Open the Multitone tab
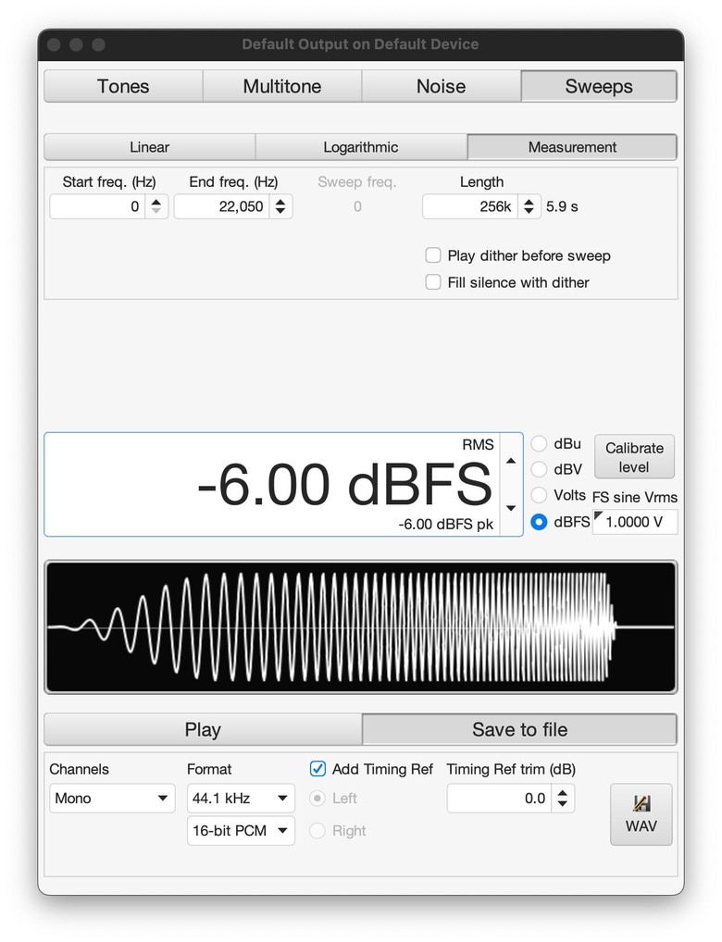 [x=282, y=86]
